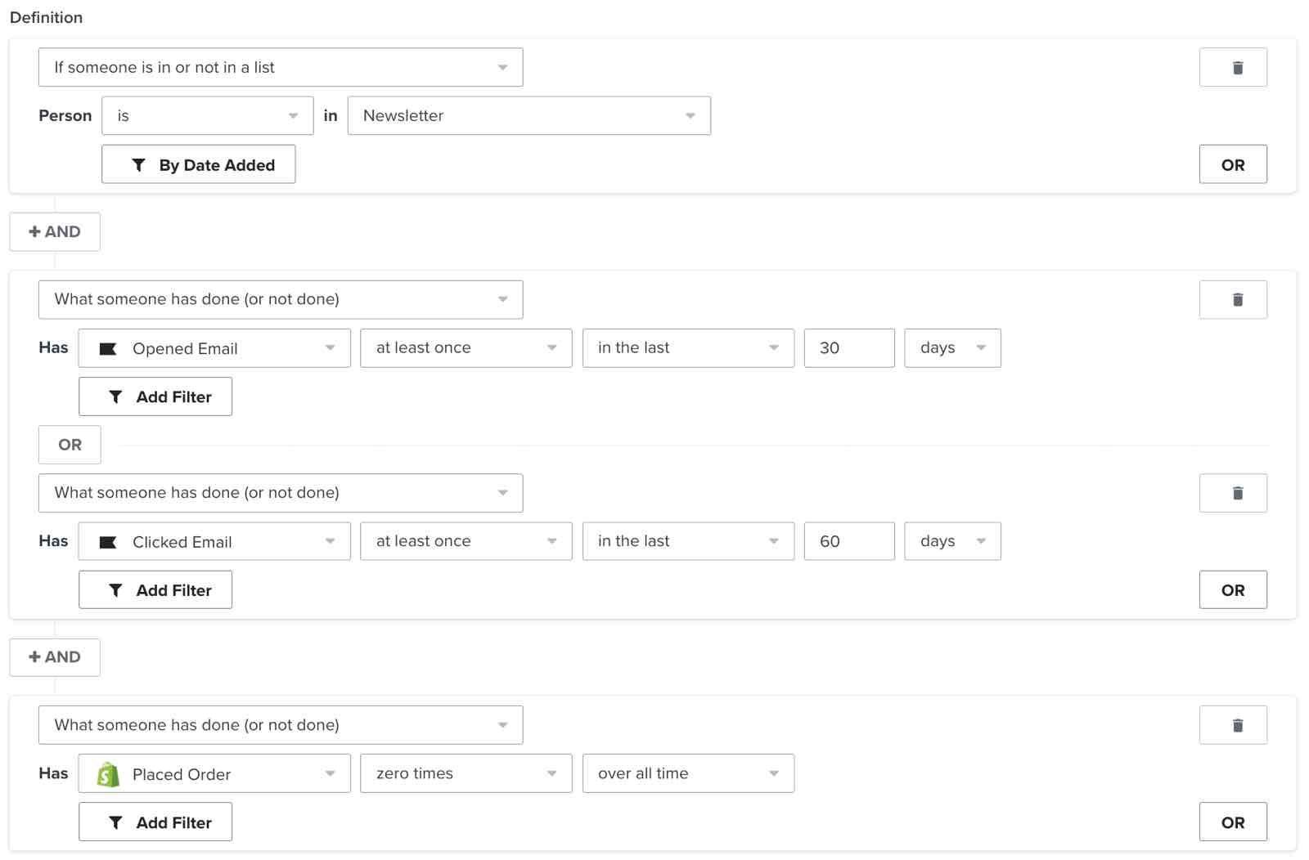Click filter icon in Add Filter under Clicked Email
This screenshot has width=1309, height=860.
coord(116,589)
